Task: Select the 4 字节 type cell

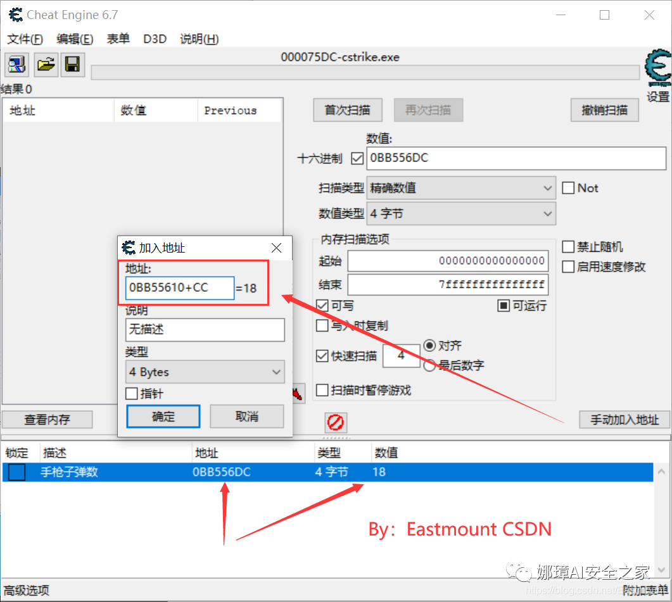Action: click(x=332, y=472)
